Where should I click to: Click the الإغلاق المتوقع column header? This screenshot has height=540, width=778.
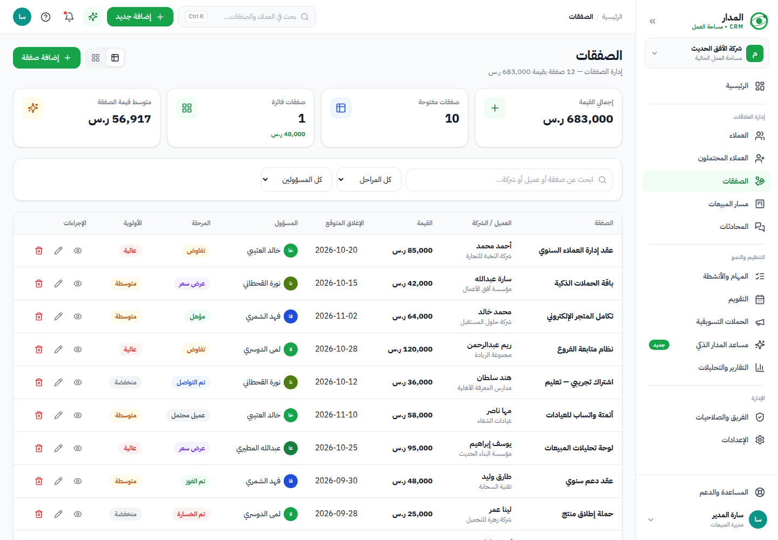[345, 223]
